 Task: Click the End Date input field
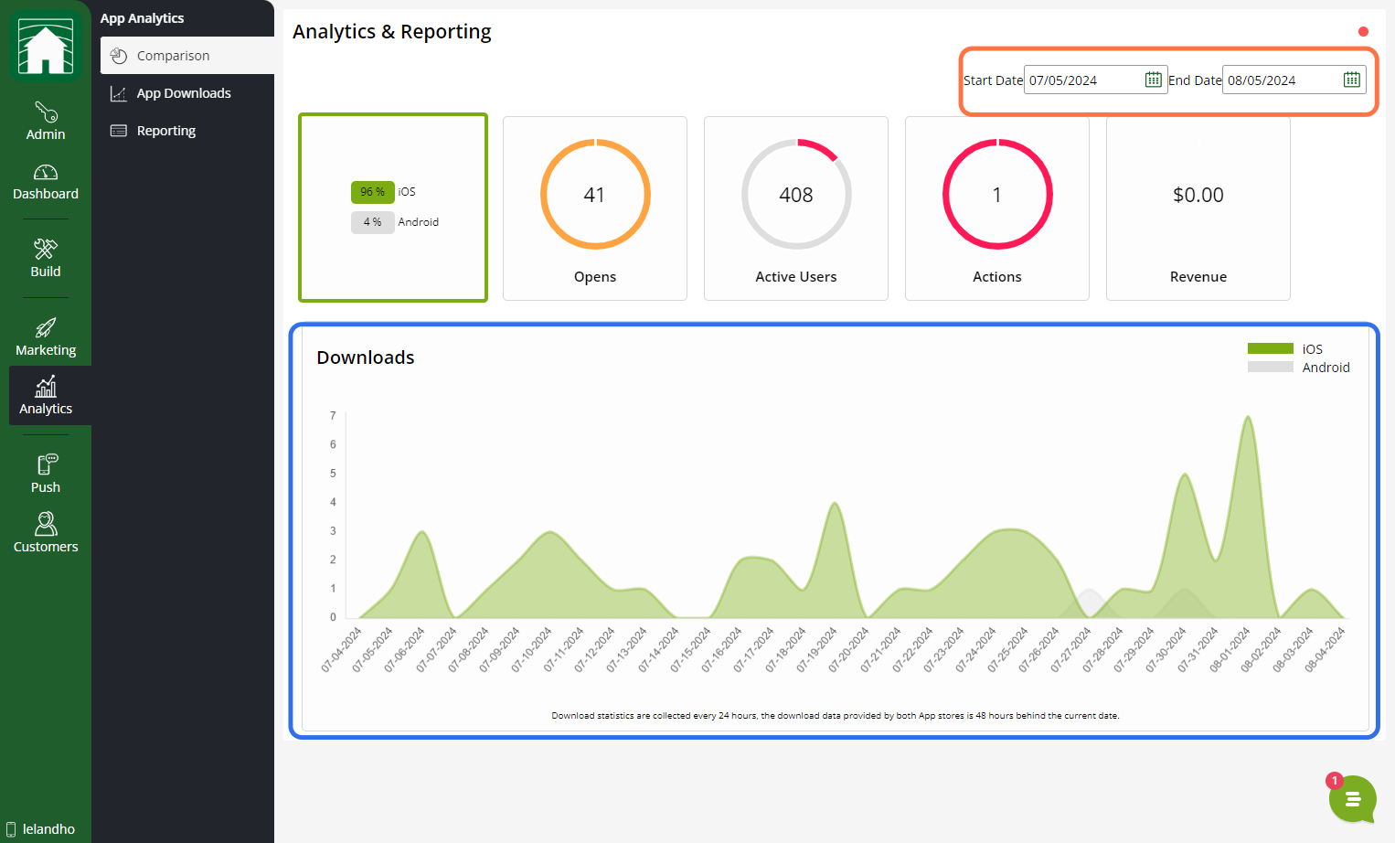[1294, 80]
